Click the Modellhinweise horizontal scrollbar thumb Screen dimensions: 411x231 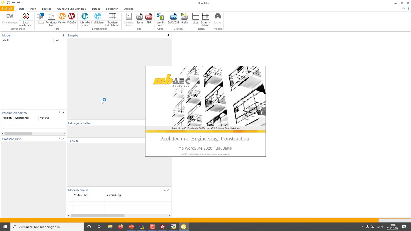[97, 215]
